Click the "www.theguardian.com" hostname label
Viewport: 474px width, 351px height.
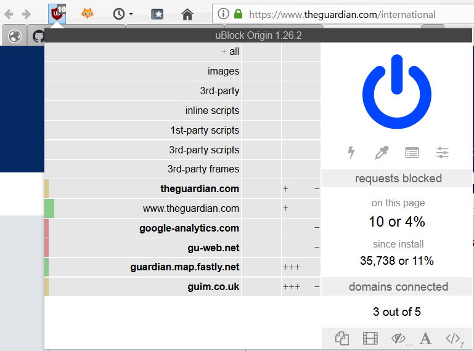coord(190,208)
